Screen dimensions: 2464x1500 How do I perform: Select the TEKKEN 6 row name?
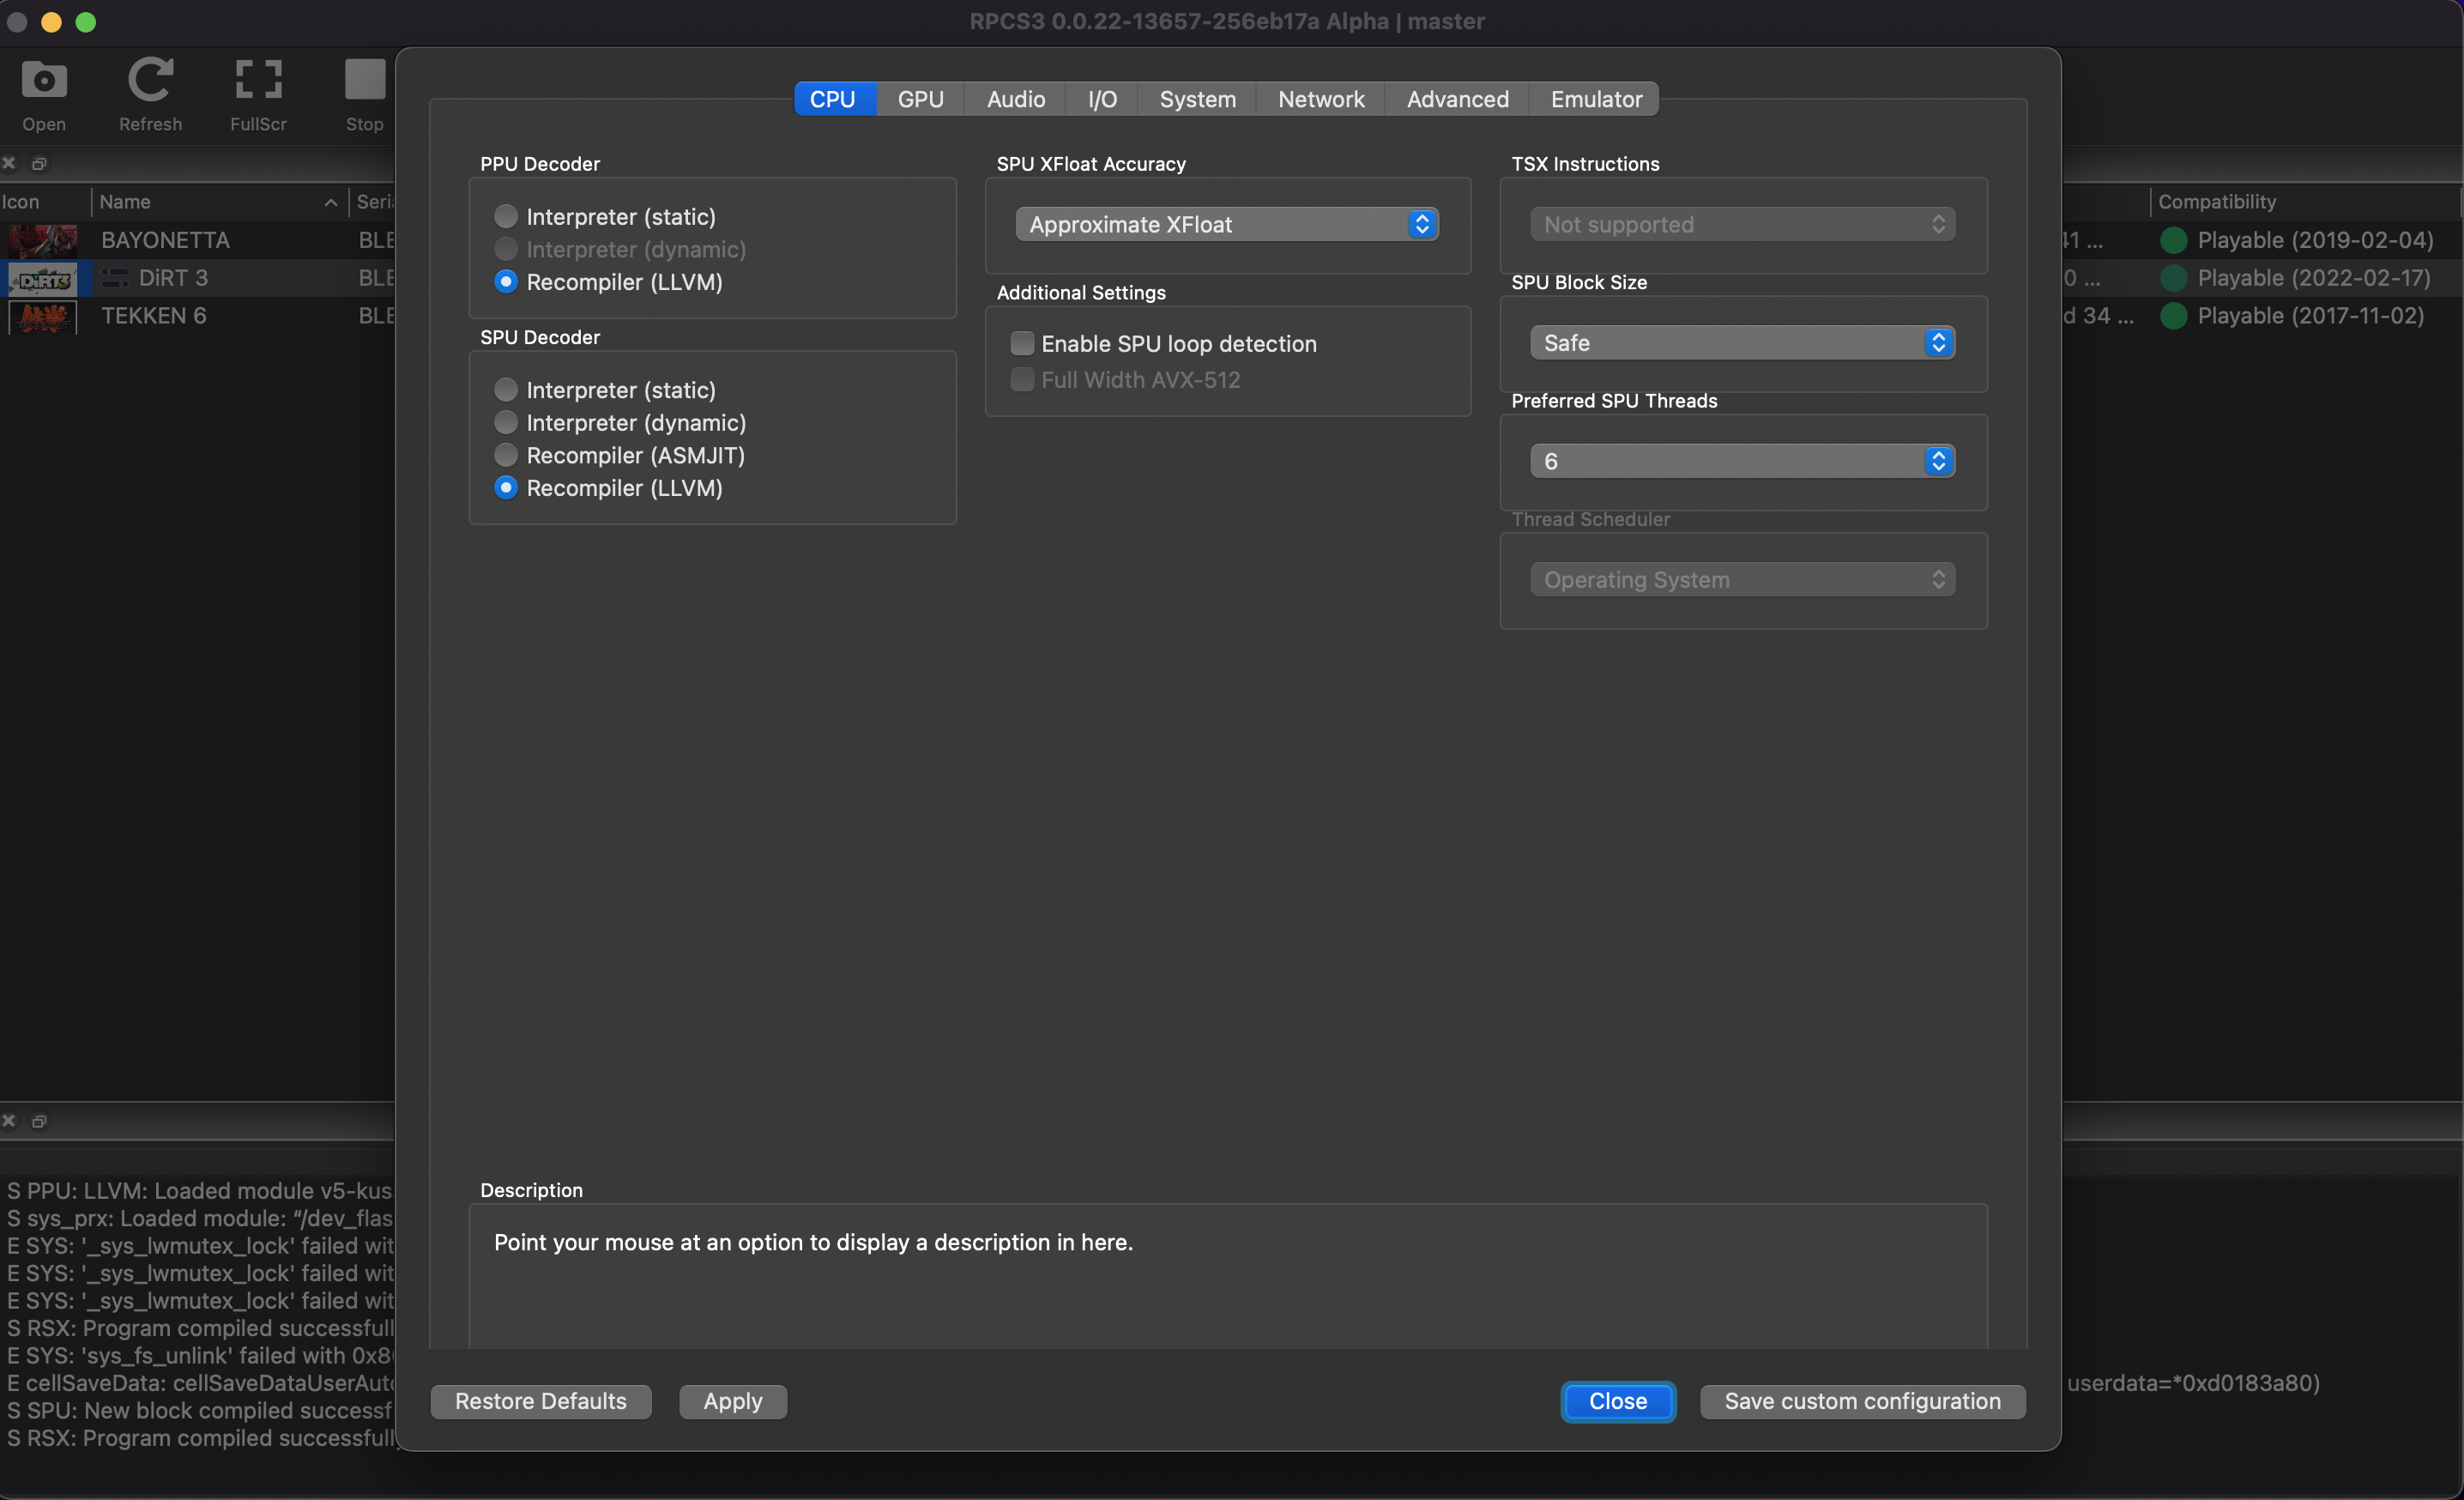153,316
